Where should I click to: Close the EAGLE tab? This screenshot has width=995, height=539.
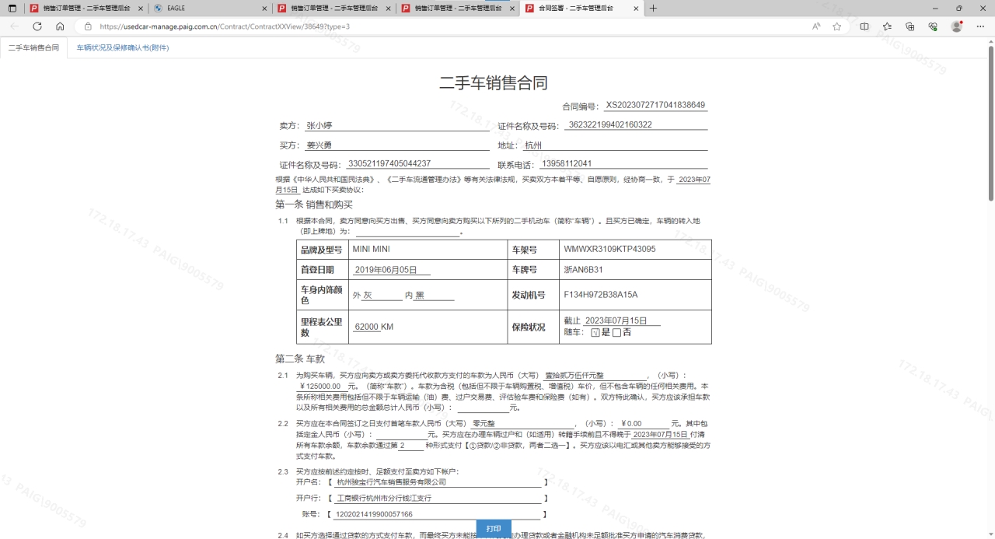click(264, 9)
